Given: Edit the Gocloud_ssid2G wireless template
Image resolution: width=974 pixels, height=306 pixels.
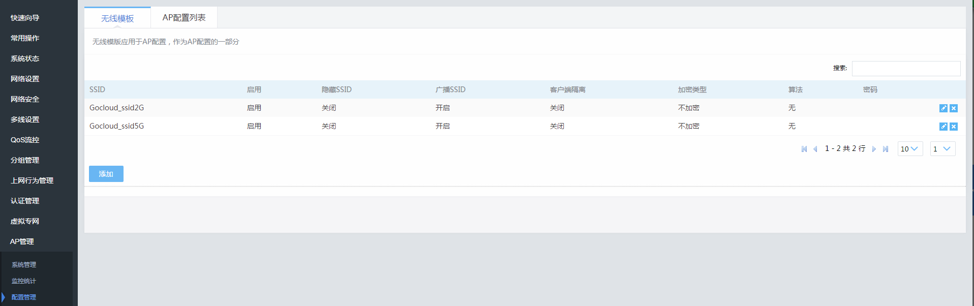Looking at the screenshot, I should pyautogui.click(x=943, y=108).
